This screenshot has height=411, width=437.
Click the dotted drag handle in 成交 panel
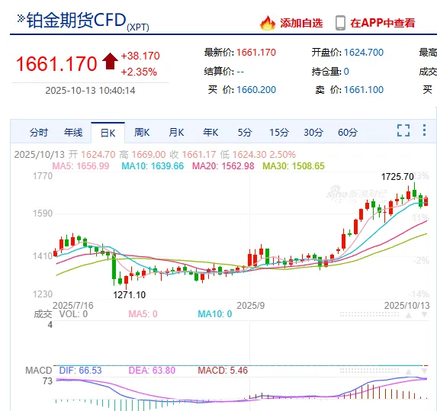coord(369,314)
